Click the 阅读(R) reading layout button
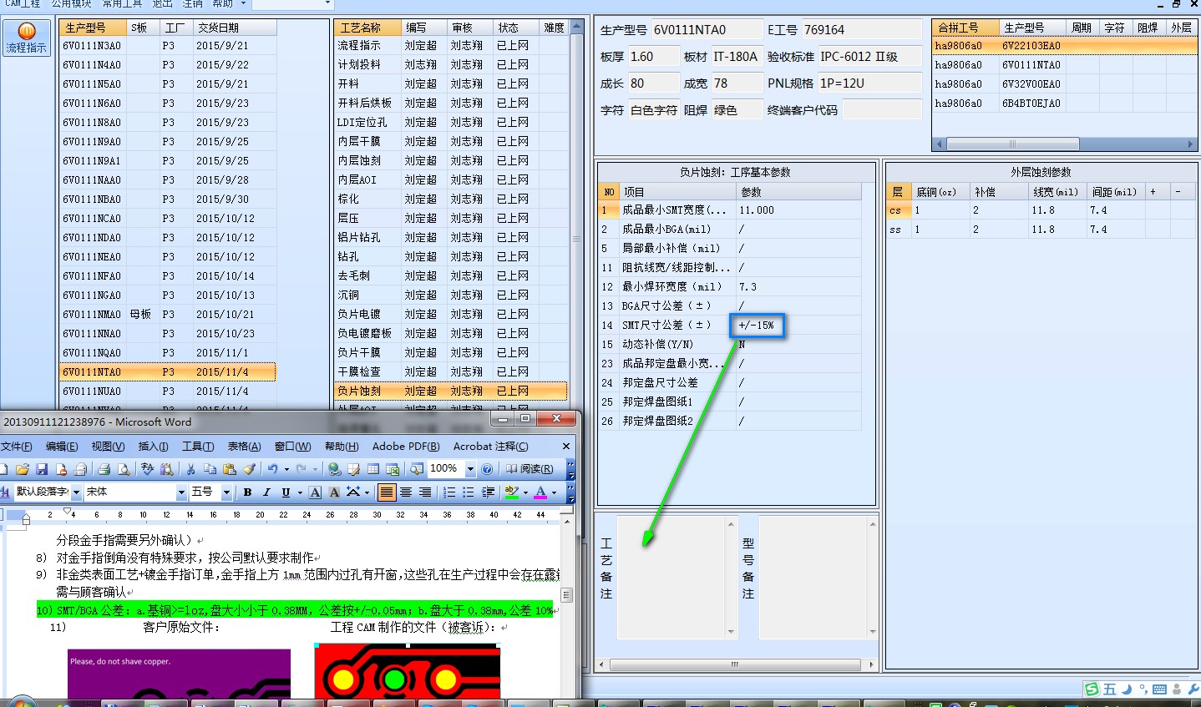Viewport: 1201px width, 707px height. click(x=530, y=469)
